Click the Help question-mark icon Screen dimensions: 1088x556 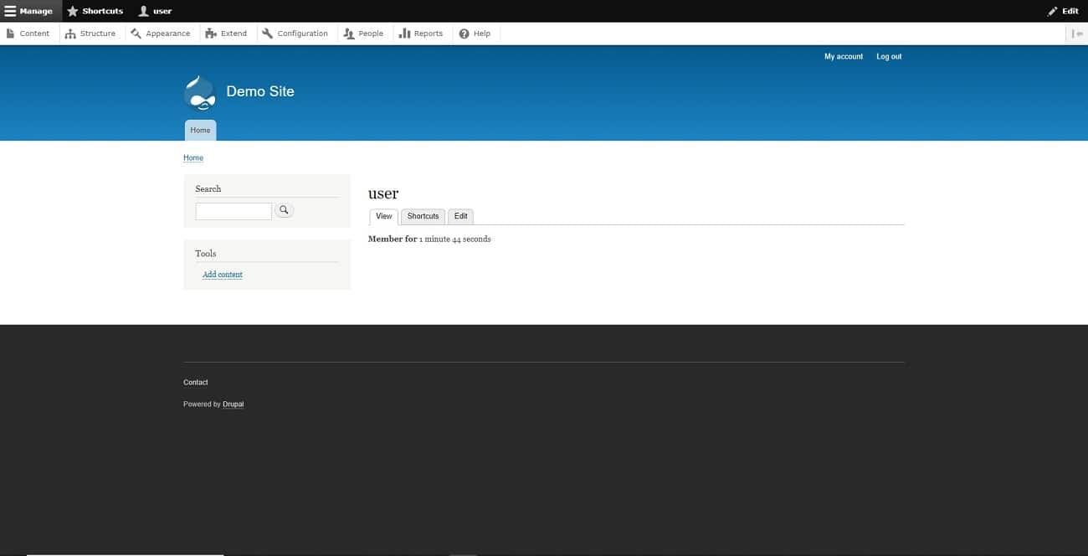coord(464,33)
